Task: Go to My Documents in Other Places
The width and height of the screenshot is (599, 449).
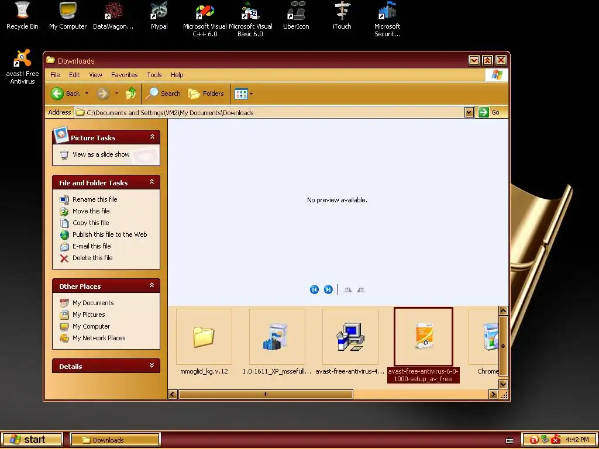Action: pos(93,303)
